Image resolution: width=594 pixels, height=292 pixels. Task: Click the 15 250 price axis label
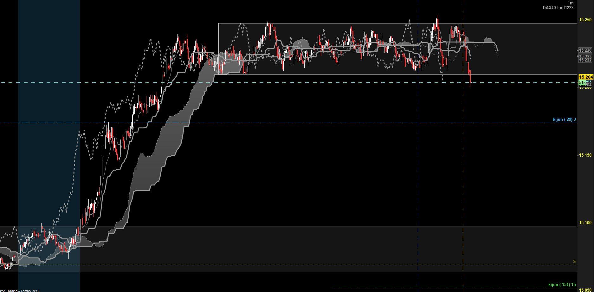click(585, 20)
